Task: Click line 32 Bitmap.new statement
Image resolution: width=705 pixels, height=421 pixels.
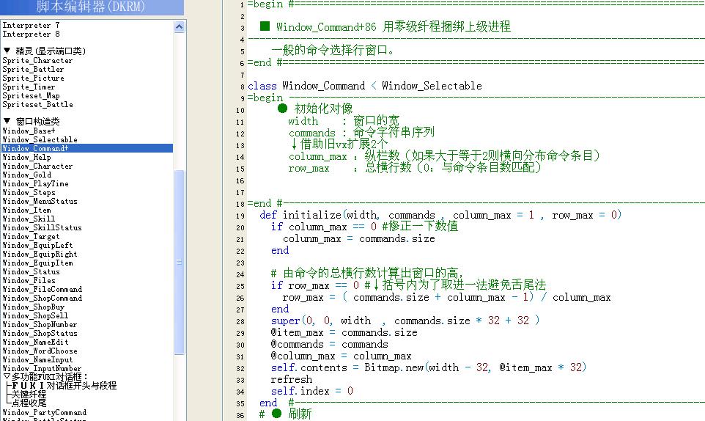Action: click(x=429, y=367)
